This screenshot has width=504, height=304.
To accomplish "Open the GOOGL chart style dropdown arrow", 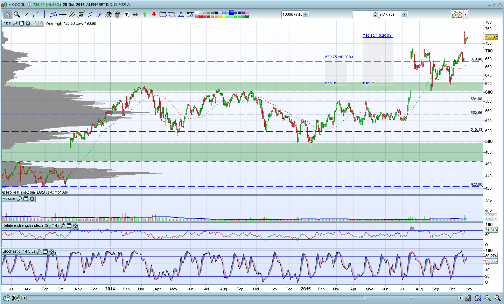I will pyautogui.click(x=9, y=5).
